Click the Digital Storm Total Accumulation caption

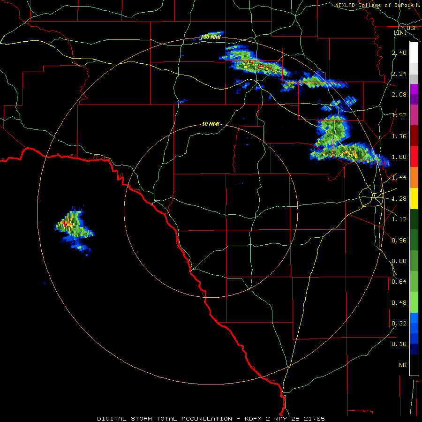[211, 419]
